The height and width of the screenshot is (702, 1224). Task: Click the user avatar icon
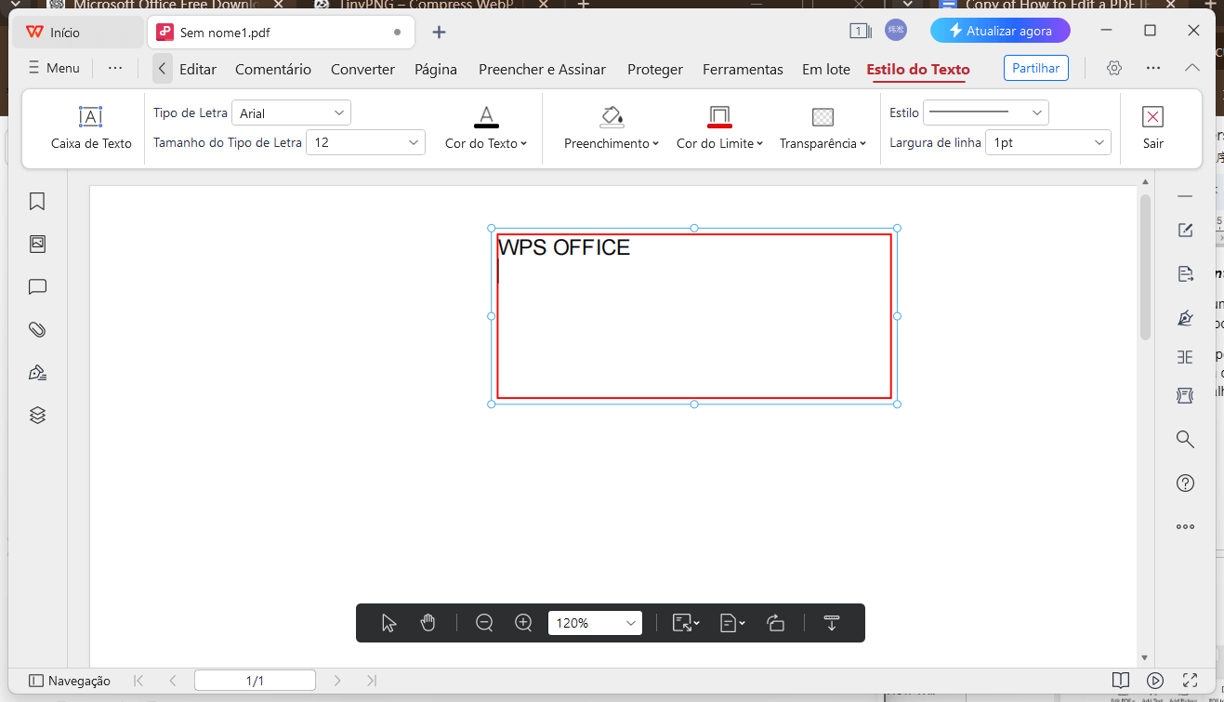(896, 31)
